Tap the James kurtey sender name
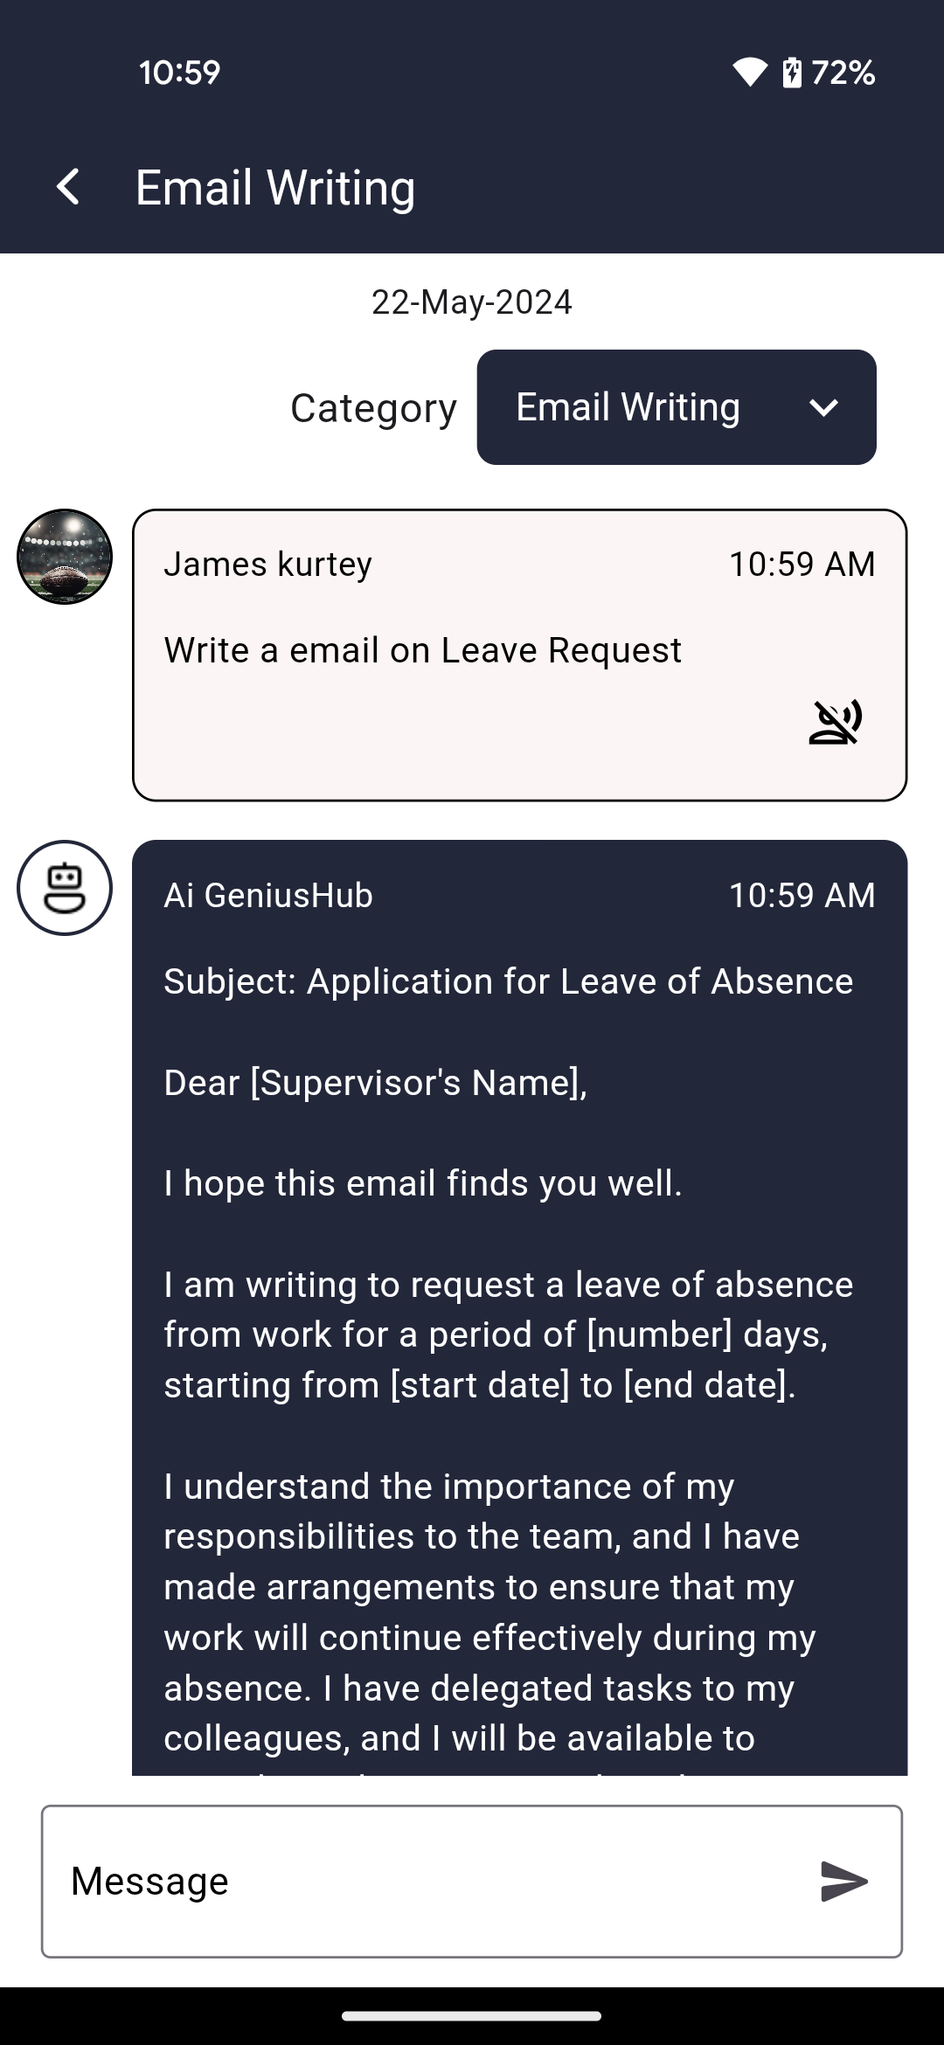The height and width of the screenshot is (2045, 944). pos(267,565)
